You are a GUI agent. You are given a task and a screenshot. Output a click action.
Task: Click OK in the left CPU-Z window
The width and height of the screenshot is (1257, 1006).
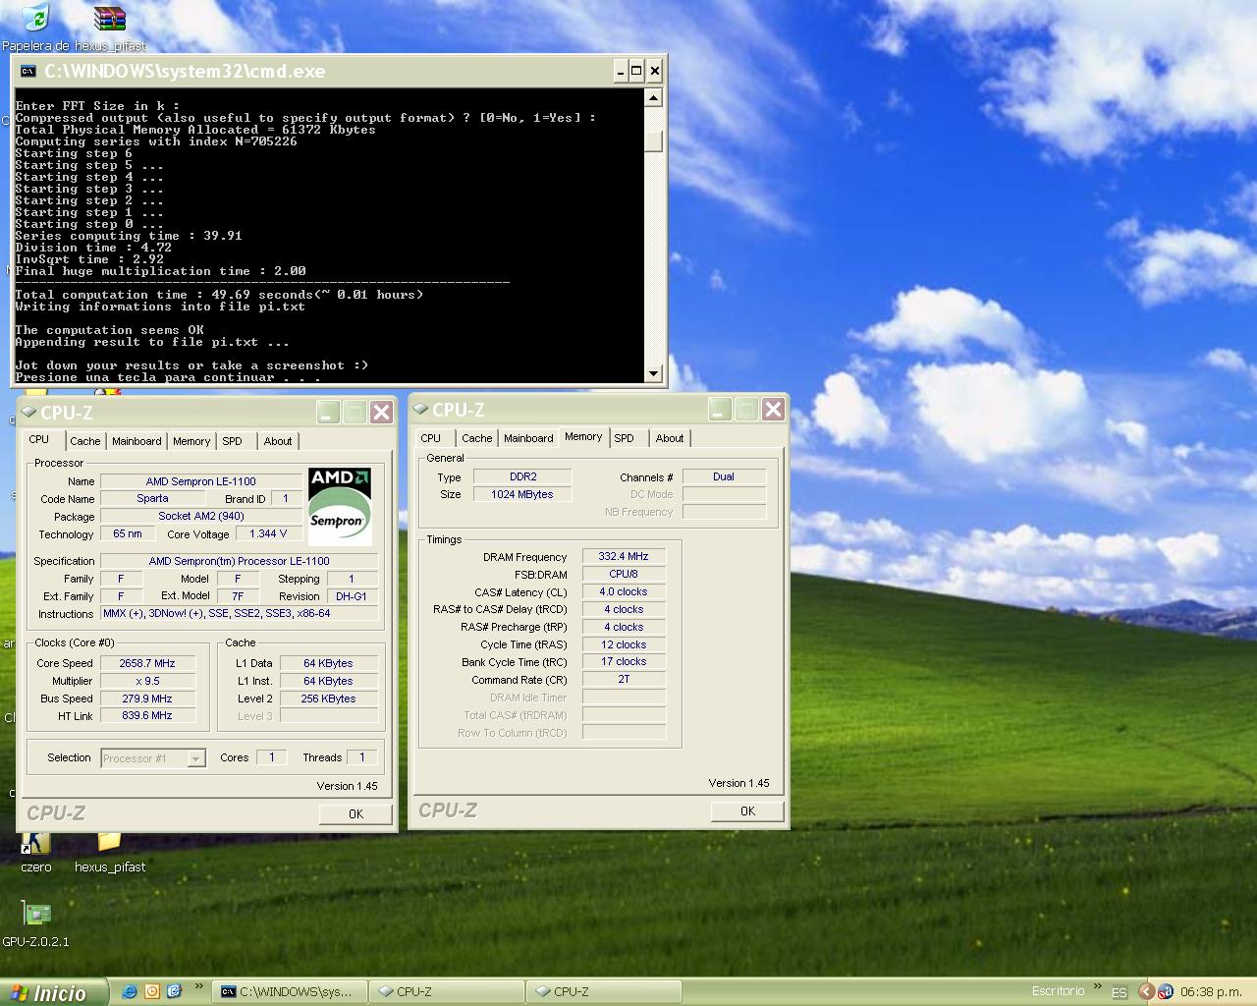[355, 814]
